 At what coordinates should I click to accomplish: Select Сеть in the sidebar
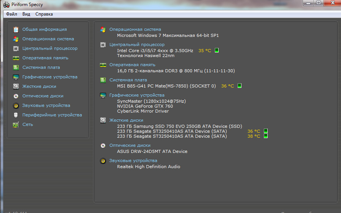click(28, 124)
